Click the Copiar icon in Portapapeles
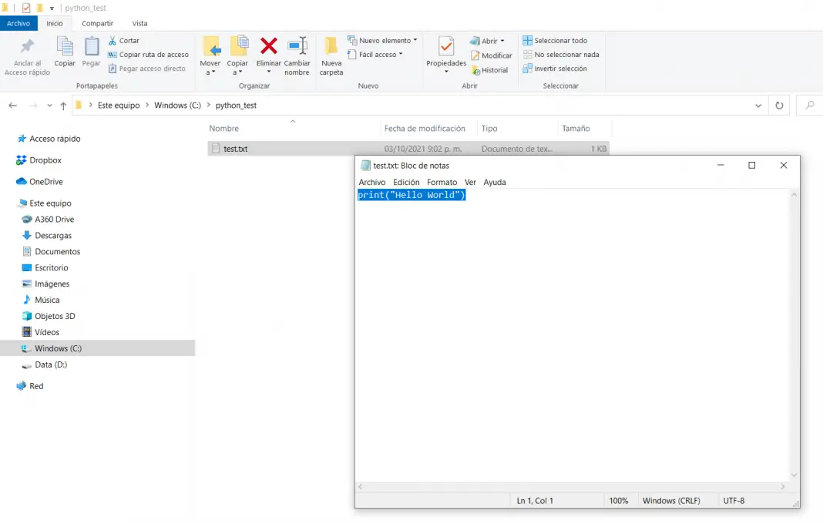This screenshot has height=524, width=823. pos(65,48)
